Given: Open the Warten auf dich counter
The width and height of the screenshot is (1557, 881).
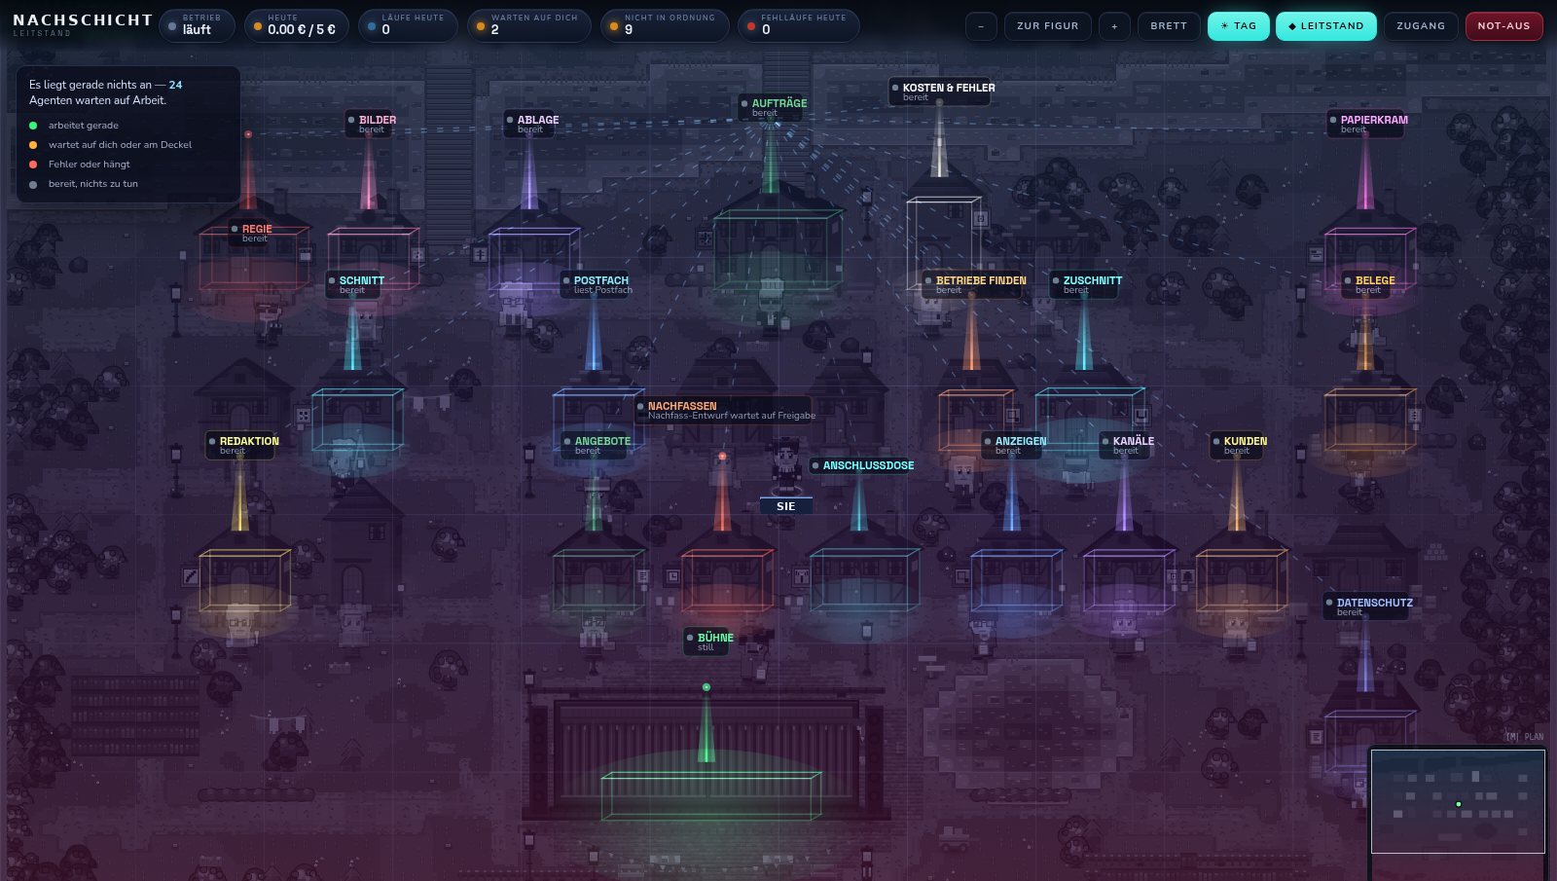Looking at the screenshot, I should [x=528, y=25].
